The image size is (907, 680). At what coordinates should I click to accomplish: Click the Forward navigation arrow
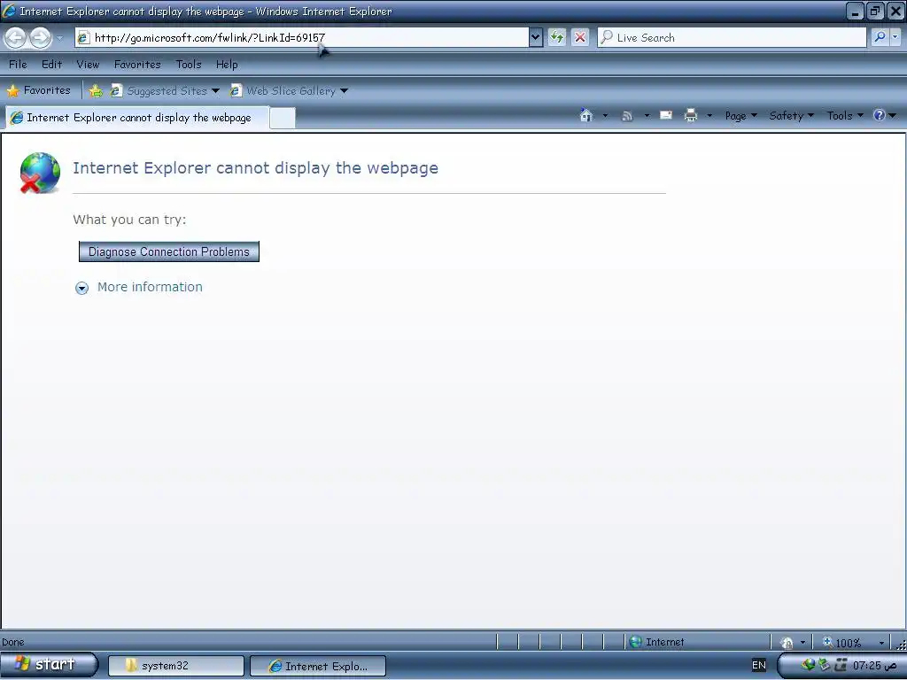pyautogui.click(x=40, y=38)
